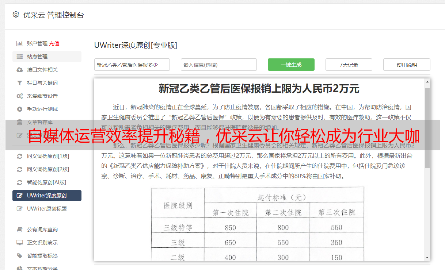This screenshot has width=445, height=270.
Task: Click the cloud icon next to 接口文件相关
Action: 20,70
